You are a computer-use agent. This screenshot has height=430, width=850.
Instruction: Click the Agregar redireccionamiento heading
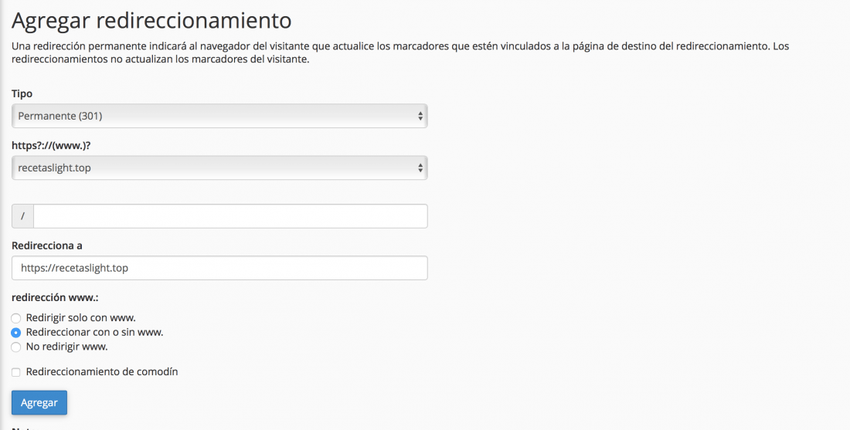pyautogui.click(x=151, y=21)
